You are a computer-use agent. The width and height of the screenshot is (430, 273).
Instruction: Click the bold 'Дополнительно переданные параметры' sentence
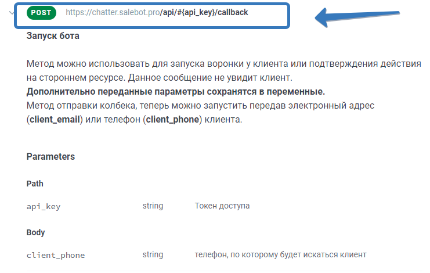pos(175,92)
